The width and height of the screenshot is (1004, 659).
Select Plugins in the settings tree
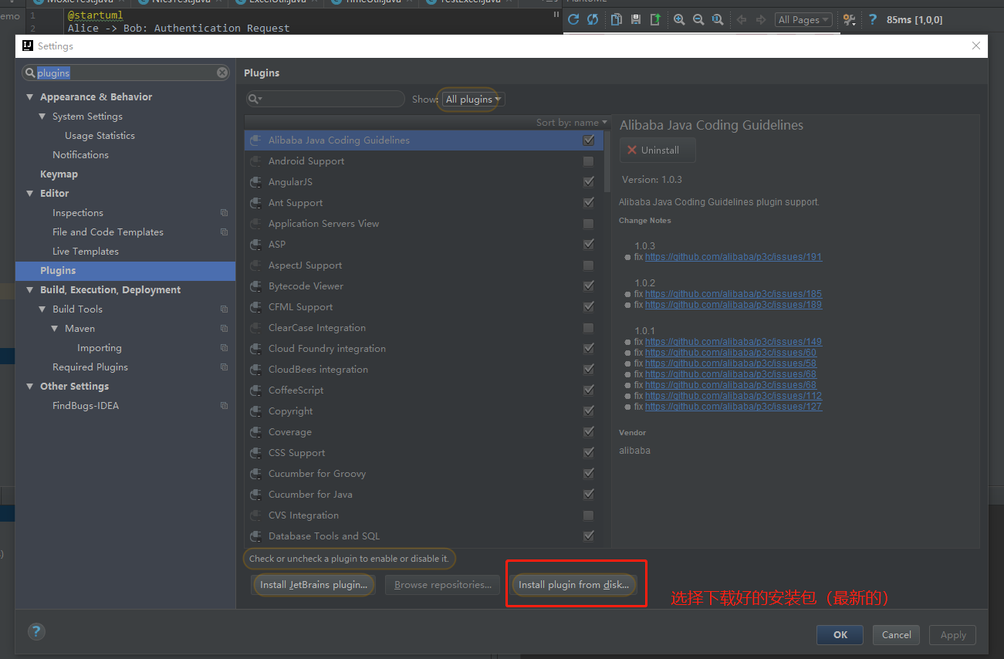(125, 271)
